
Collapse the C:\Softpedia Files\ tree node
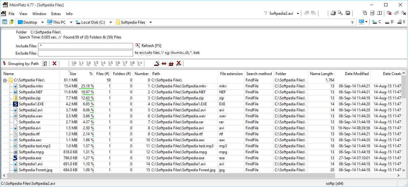point(5,80)
